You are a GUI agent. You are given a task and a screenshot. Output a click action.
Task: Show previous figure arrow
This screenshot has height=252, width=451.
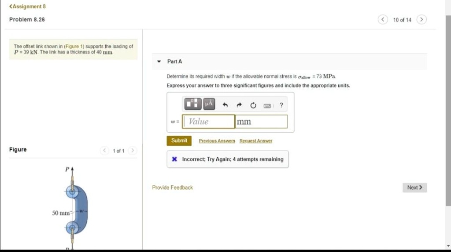[104, 150]
